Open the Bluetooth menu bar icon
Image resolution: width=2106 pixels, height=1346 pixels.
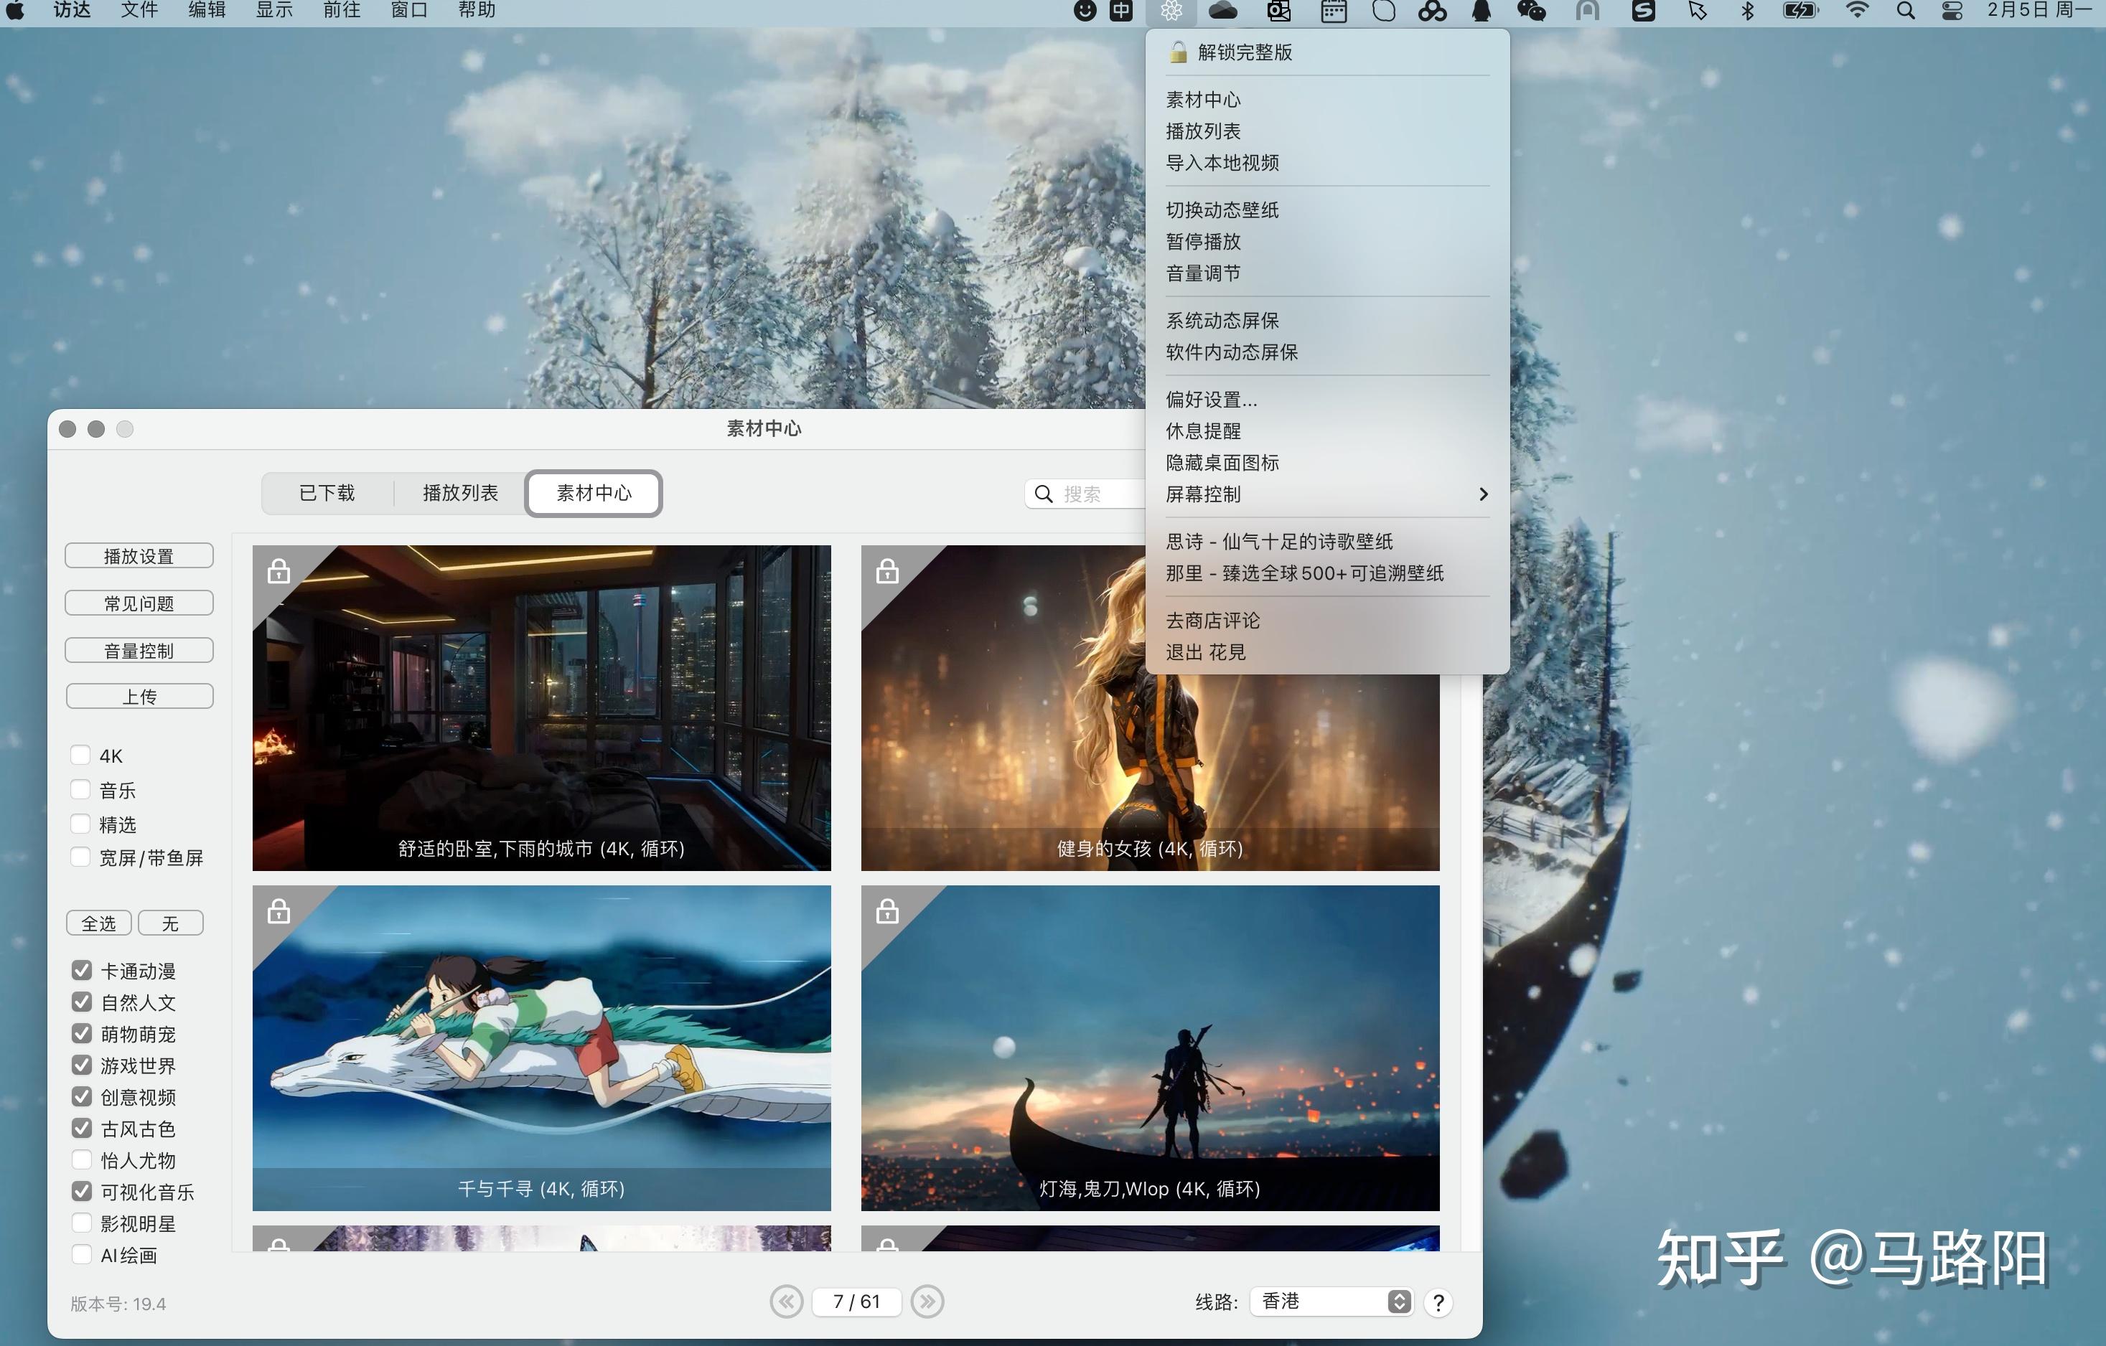pyautogui.click(x=1749, y=12)
